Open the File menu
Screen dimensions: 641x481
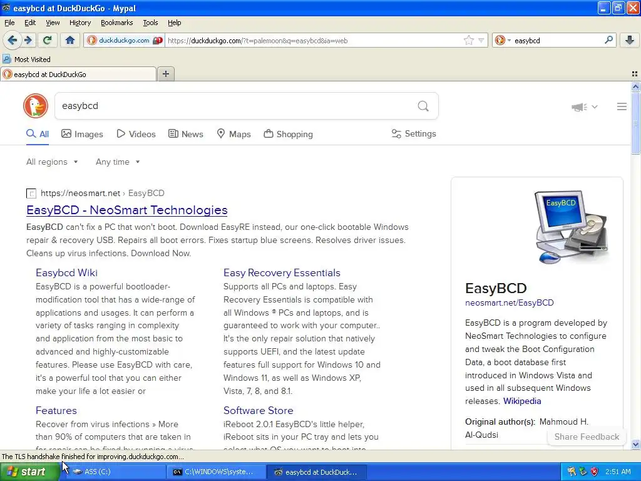tap(9, 23)
